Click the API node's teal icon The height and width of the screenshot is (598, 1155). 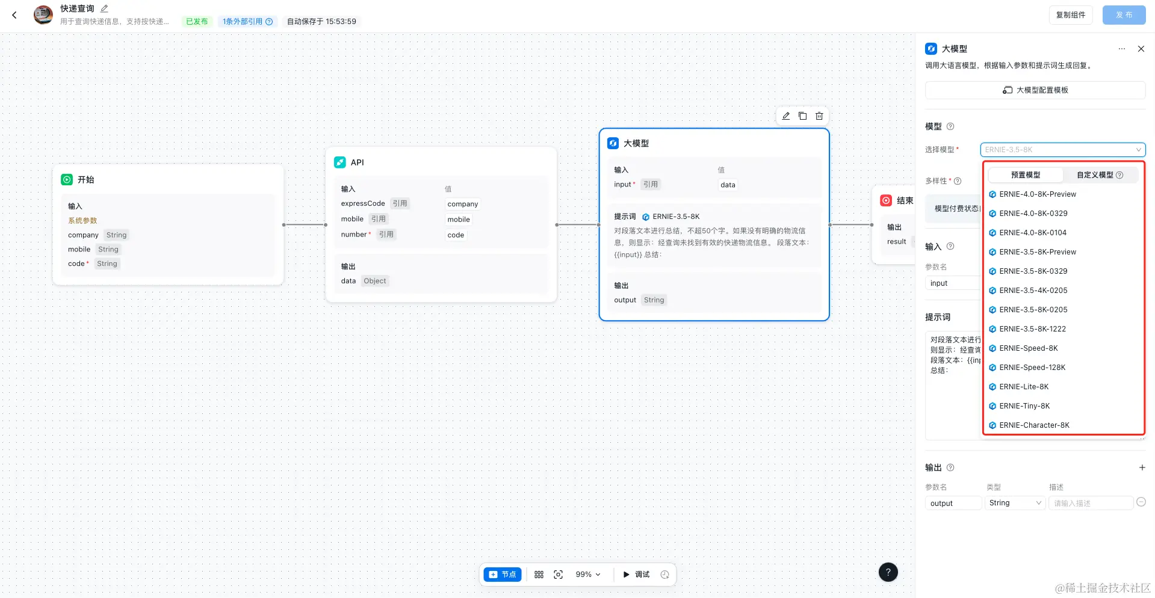pyautogui.click(x=340, y=162)
